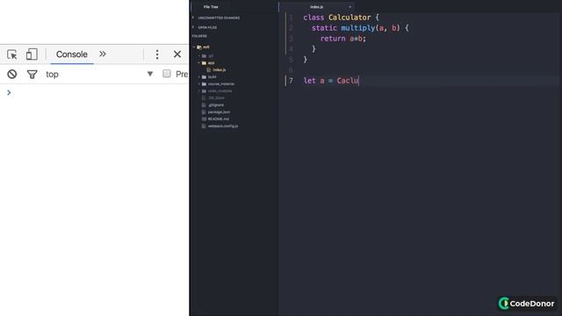Switch to the index.js editor tab

[316, 7]
